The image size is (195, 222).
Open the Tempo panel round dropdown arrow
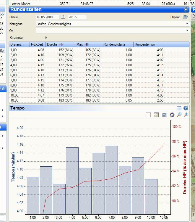click(x=186, y=108)
